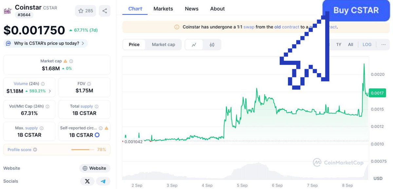This screenshot has width=393, height=189.
Task: Switch to Markets tab
Action: (x=163, y=9)
